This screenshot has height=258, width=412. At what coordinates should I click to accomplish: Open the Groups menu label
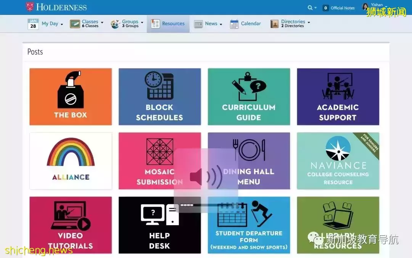pos(130,21)
